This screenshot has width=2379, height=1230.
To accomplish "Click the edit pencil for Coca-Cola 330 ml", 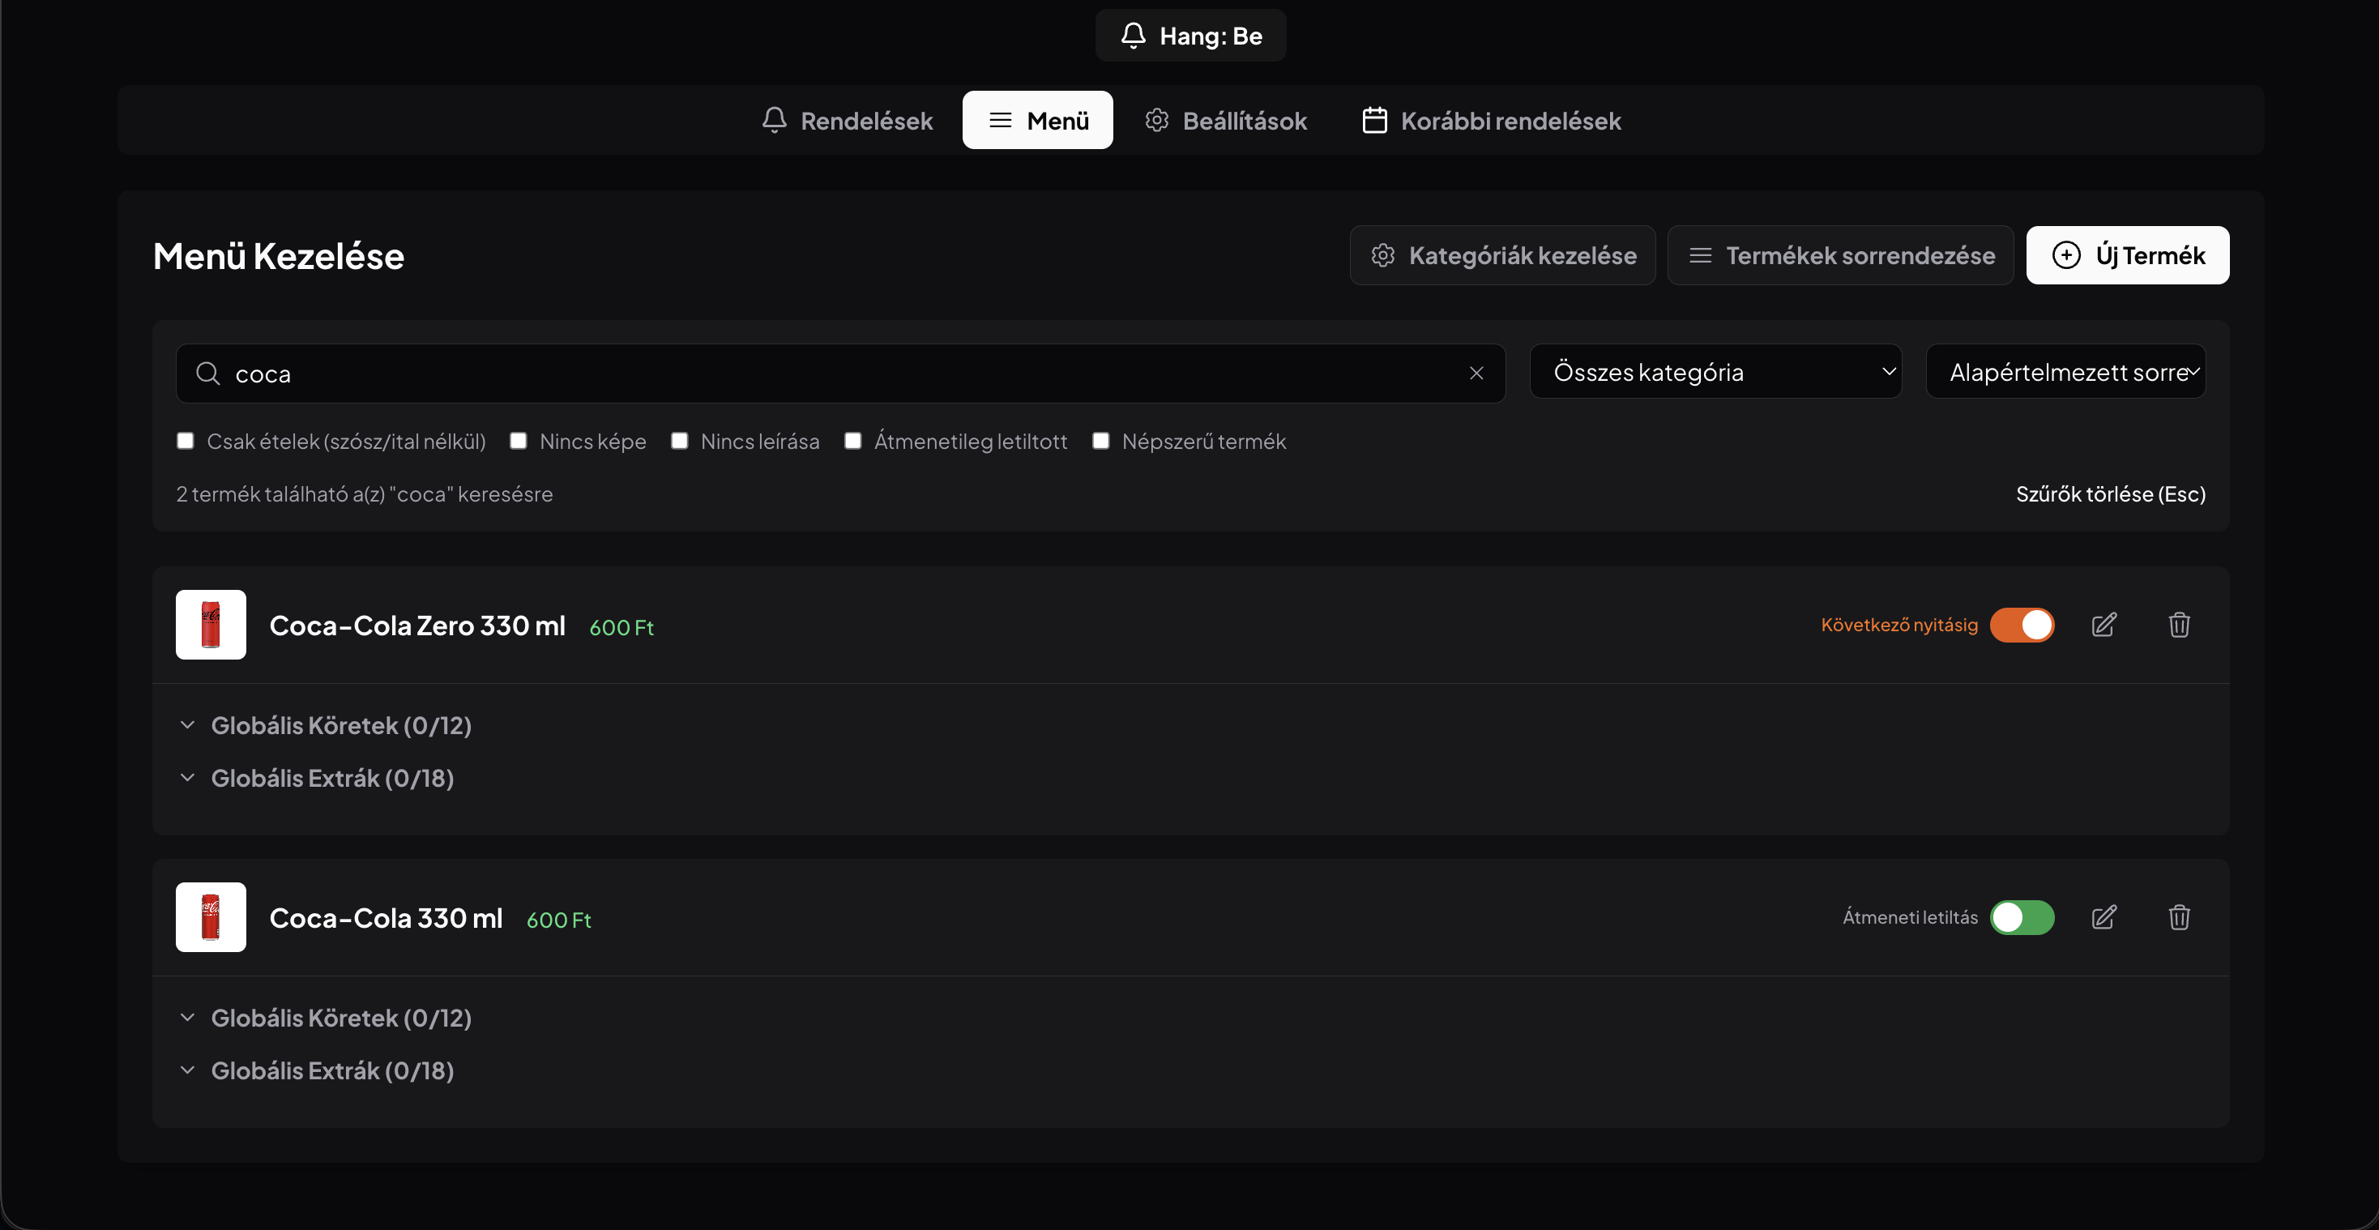I will [x=2104, y=917].
